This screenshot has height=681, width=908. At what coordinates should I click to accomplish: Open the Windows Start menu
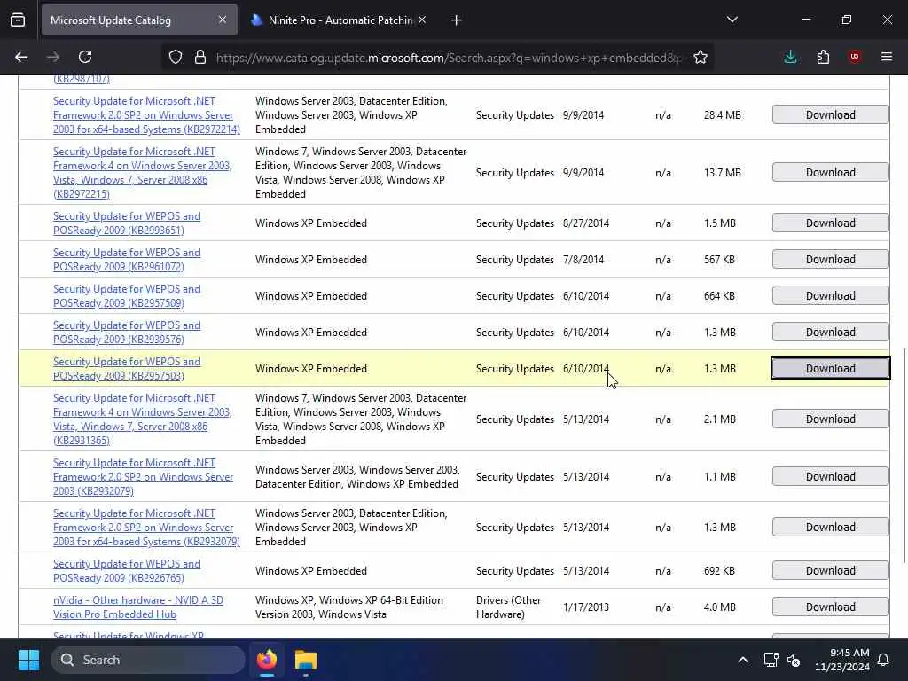click(x=28, y=660)
